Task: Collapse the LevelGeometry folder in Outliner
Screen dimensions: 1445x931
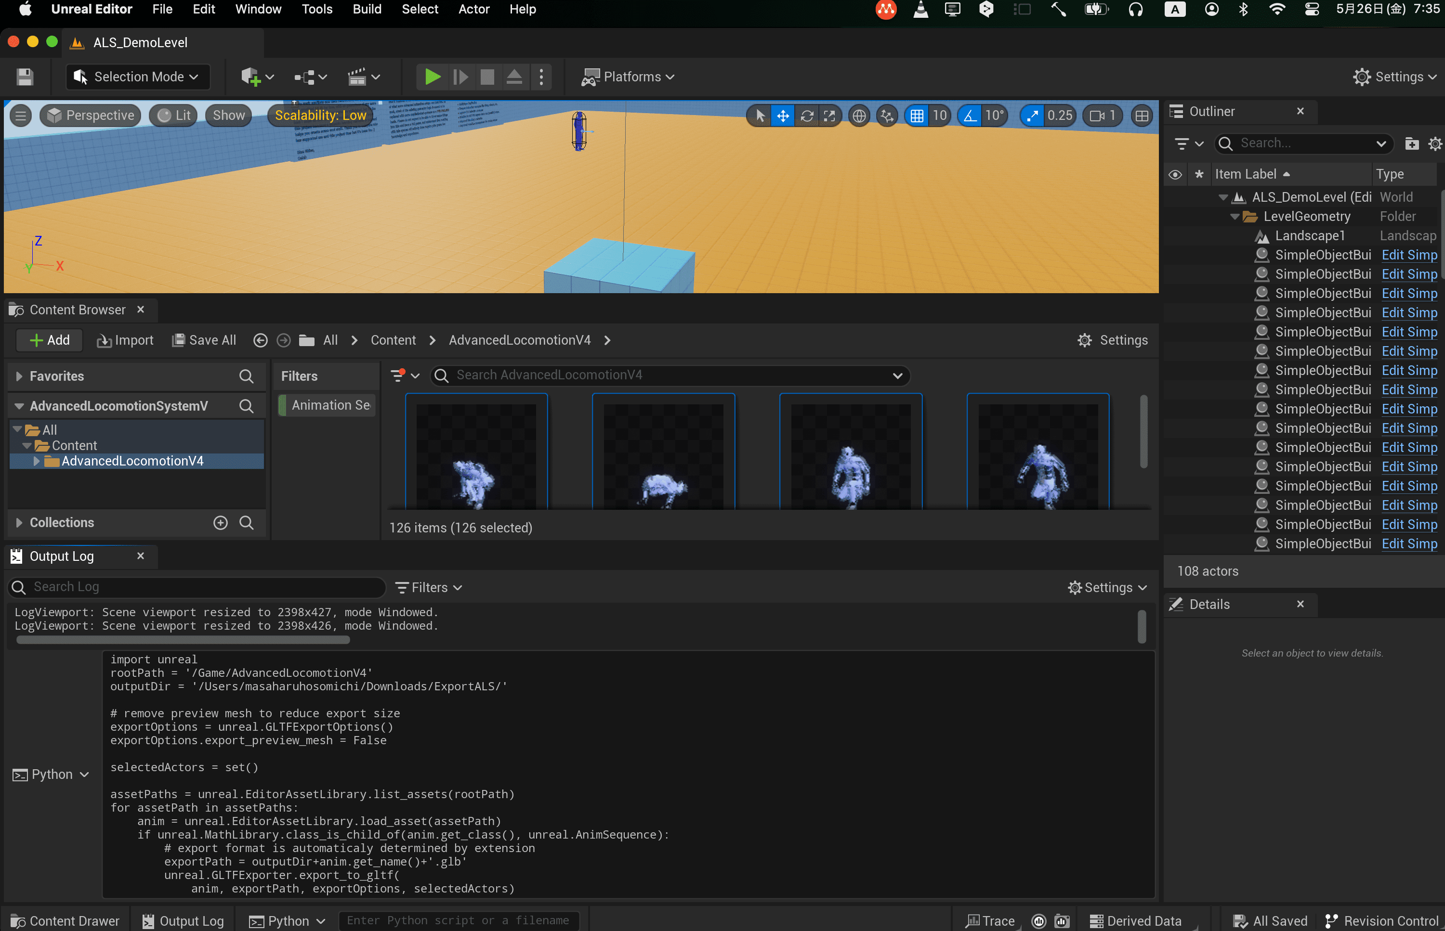Action: (1235, 217)
